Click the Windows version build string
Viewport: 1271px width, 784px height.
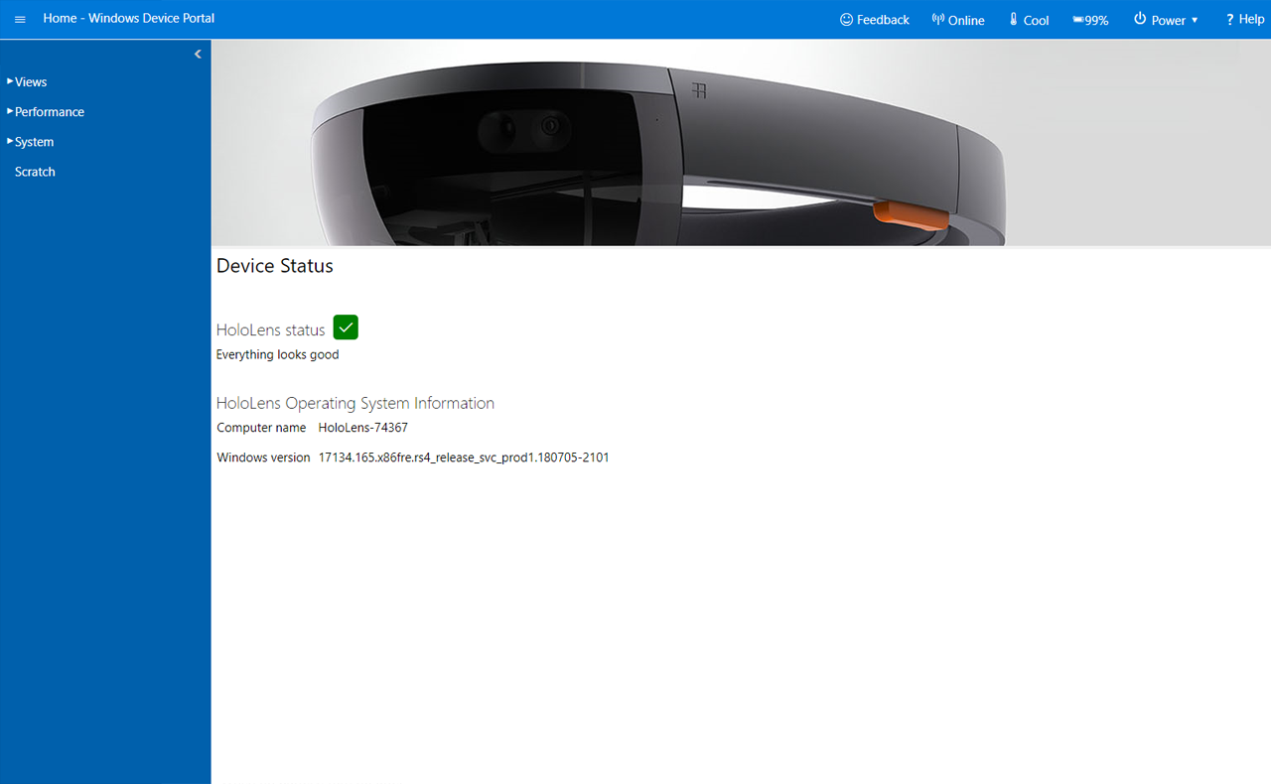[463, 457]
